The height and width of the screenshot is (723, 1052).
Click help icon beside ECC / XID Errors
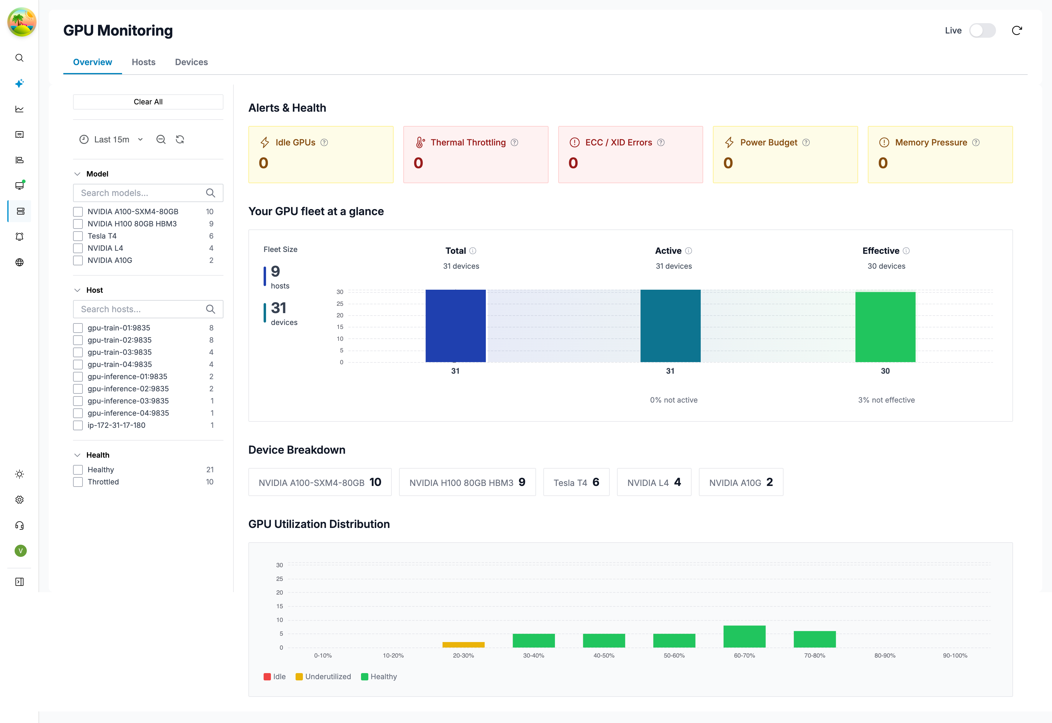tap(661, 142)
